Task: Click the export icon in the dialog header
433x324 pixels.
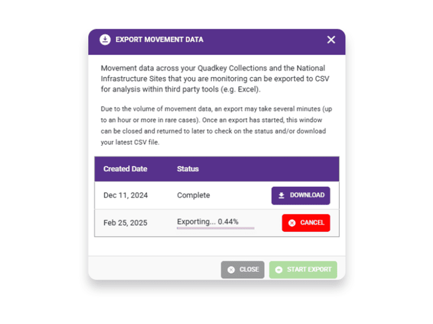Action: click(x=105, y=39)
